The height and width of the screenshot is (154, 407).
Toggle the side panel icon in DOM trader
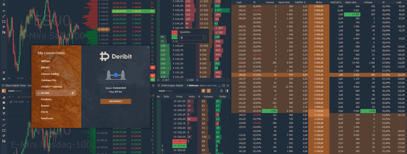click(226, 90)
